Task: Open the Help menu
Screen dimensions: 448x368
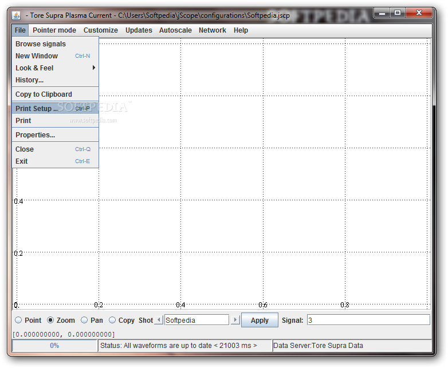Action: click(241, 30)
